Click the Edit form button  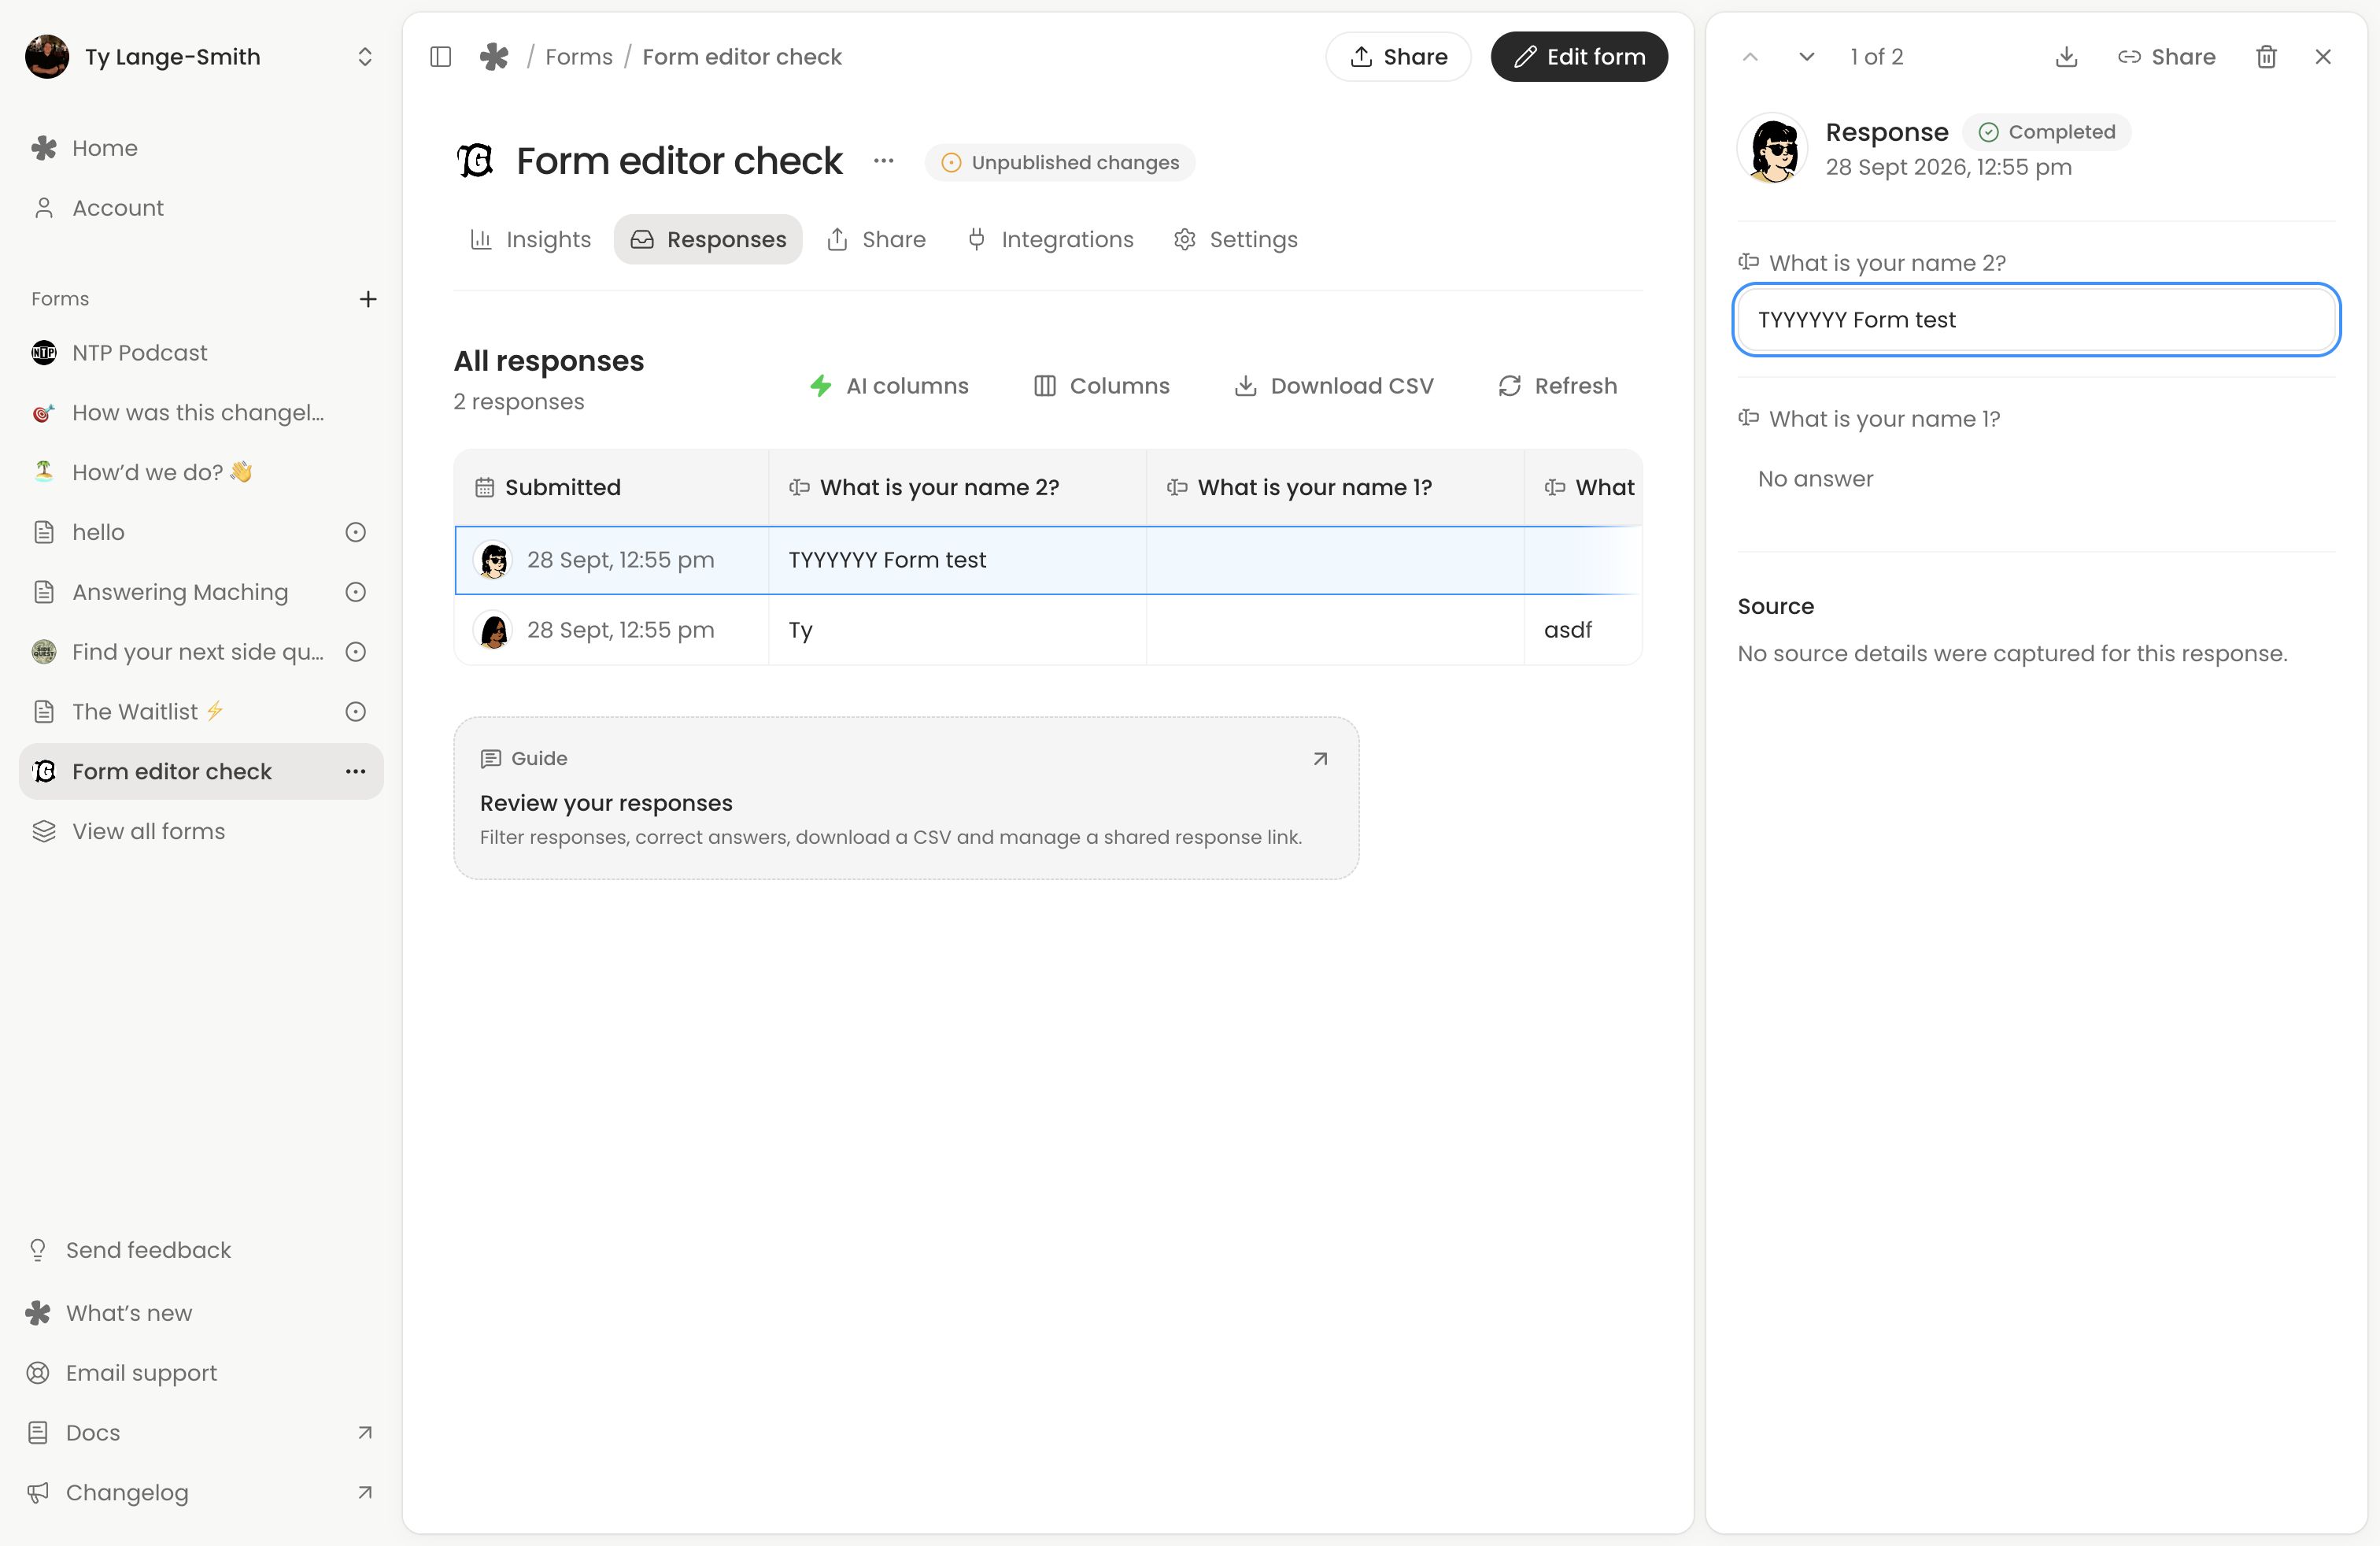(1579, 57)
